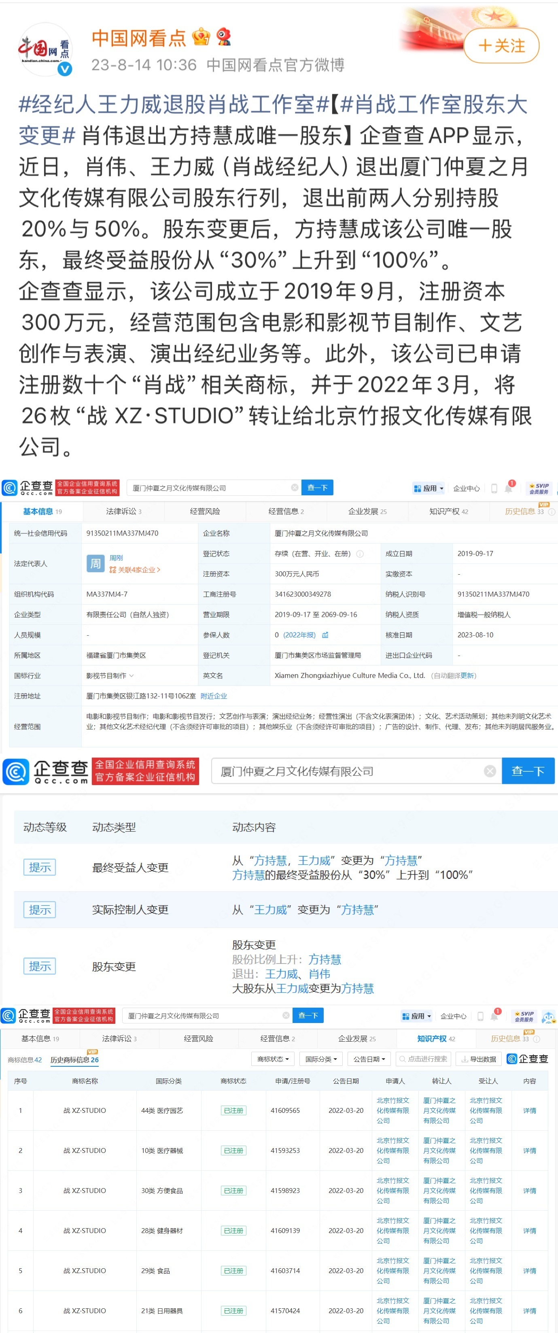Image resolution: width=558 pixels, height=1333 pixels.
Task: Click the phone icon above the 基本信息 panel
Action: (x=494, y=488)
